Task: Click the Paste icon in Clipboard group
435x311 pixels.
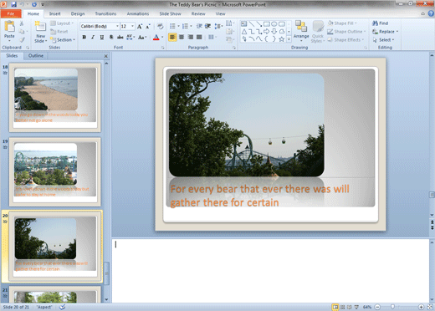Action: 9,27
